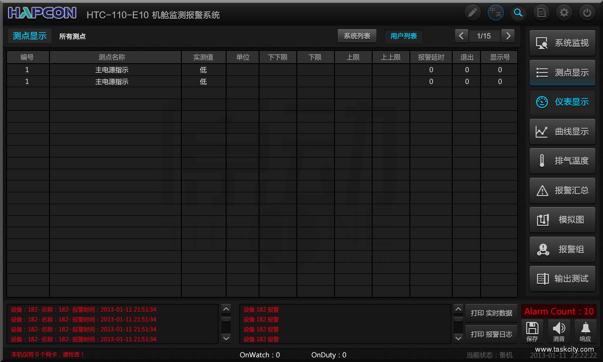Screen dimensions: 603x362
Task: Open 系统监视 from the sidebar
Action: 562,43
